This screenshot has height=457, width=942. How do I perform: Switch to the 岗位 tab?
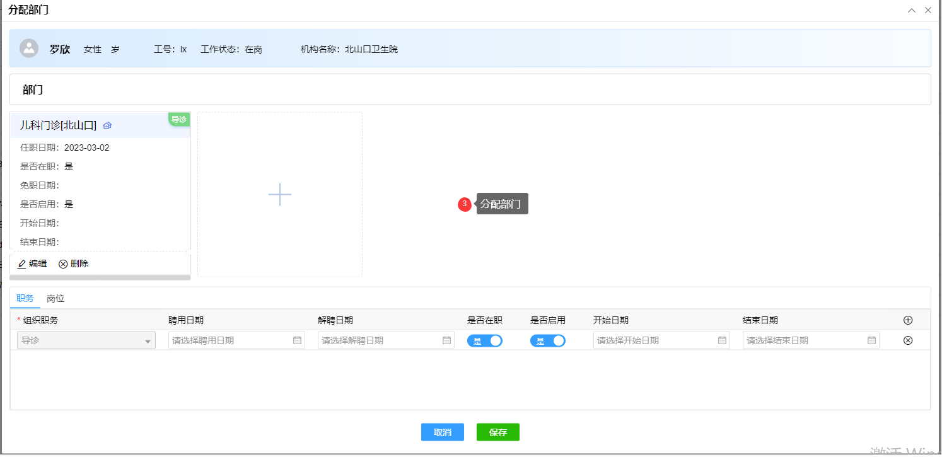coord(55,298)
